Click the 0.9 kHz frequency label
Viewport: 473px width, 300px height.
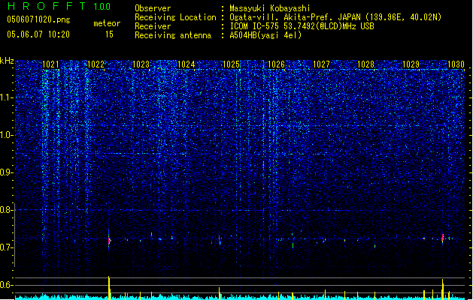6,172
